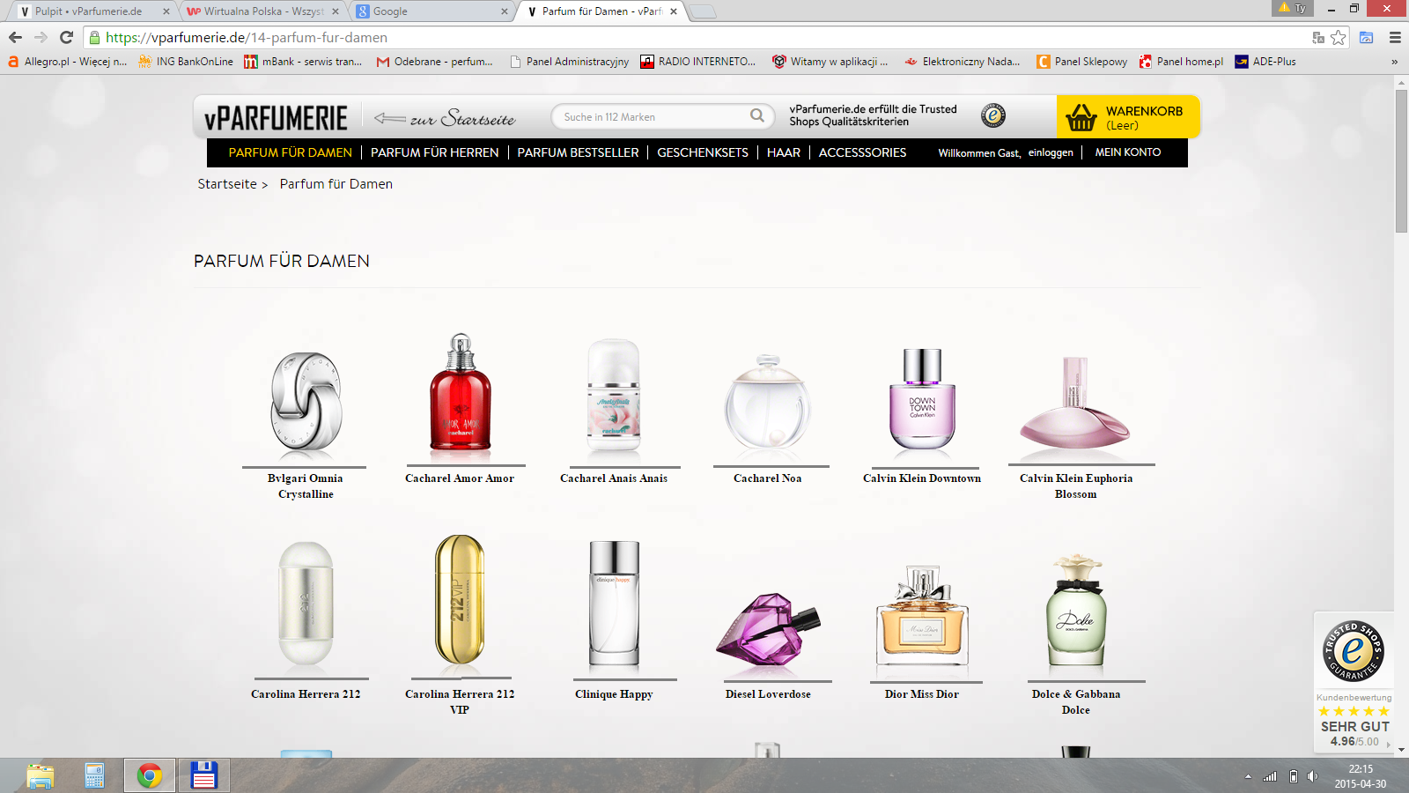
Task: Open Allegro.pl bookmark
Action: (x=67, y=62)
